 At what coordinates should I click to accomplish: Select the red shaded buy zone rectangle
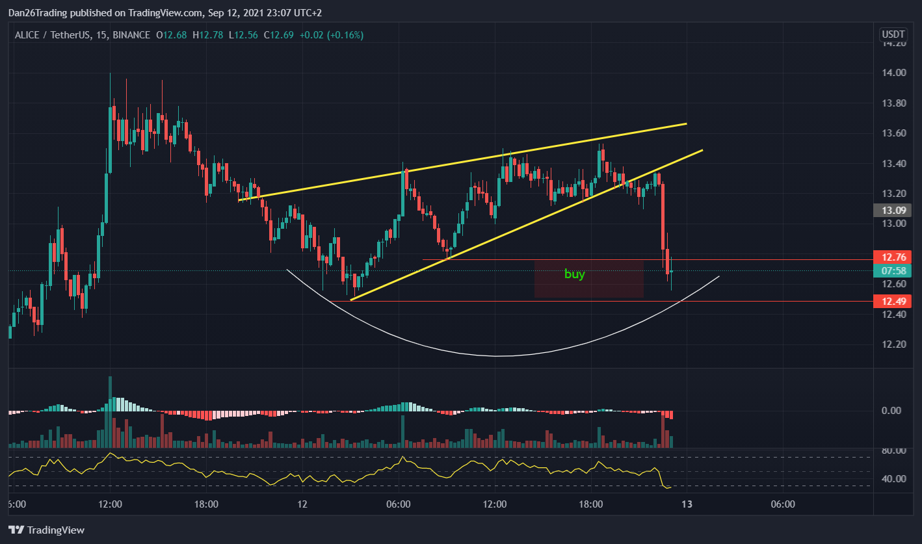coord(589,279)
